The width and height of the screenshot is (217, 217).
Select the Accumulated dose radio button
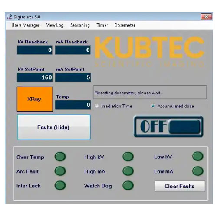(153, 106)
